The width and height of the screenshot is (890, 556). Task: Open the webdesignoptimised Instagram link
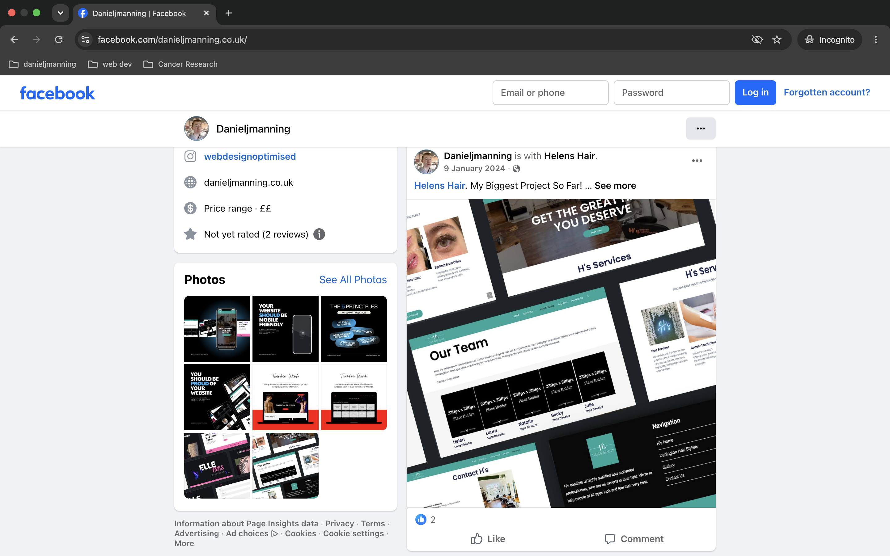(x=250, y=156)
